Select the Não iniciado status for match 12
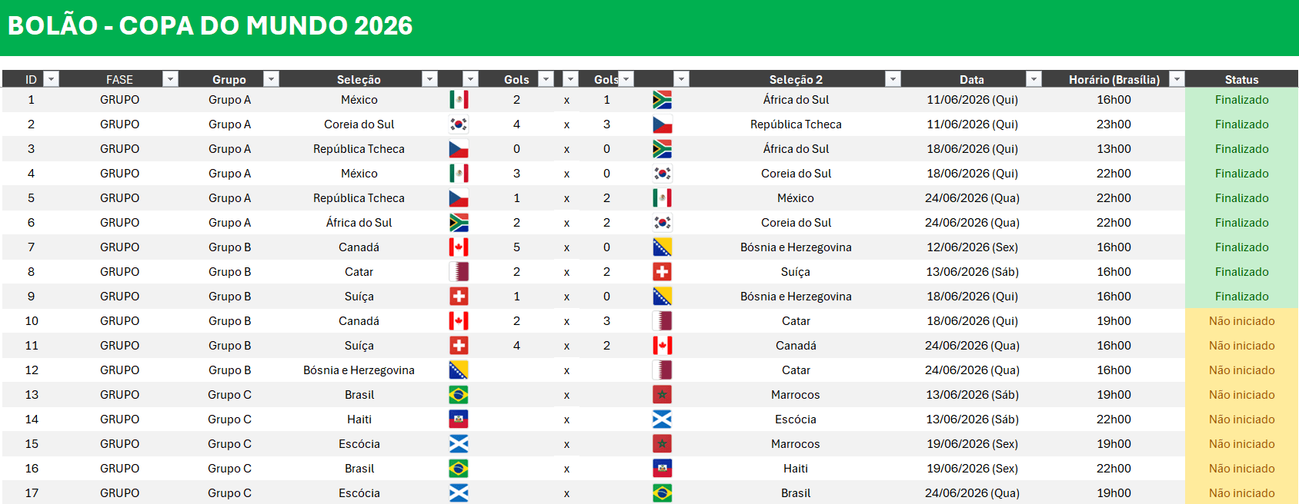 [1241, 370]
